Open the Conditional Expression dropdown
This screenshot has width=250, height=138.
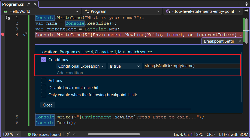pyautogui.click(x=81, y=66)
